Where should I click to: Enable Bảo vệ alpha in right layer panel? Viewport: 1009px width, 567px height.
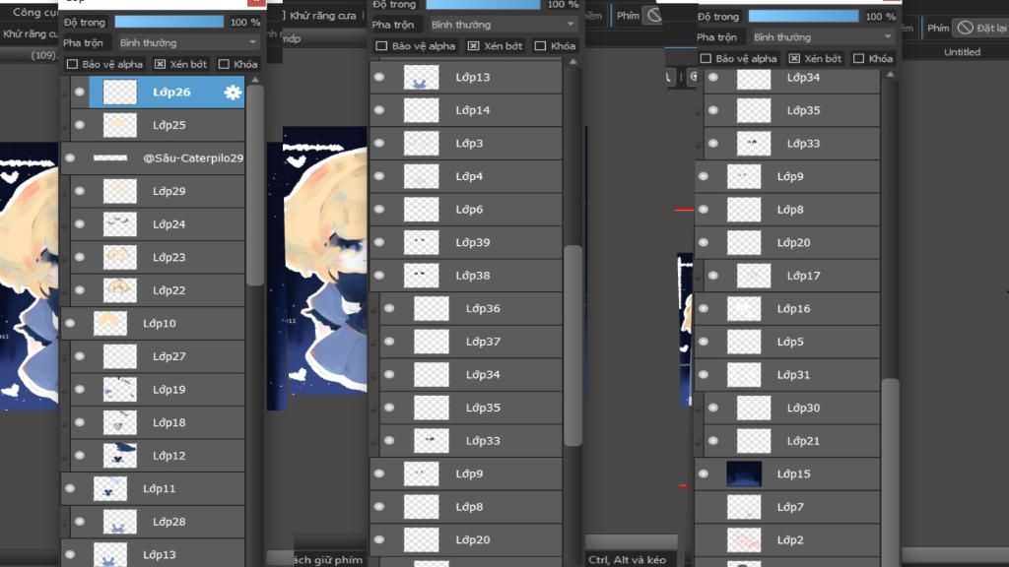706,58
